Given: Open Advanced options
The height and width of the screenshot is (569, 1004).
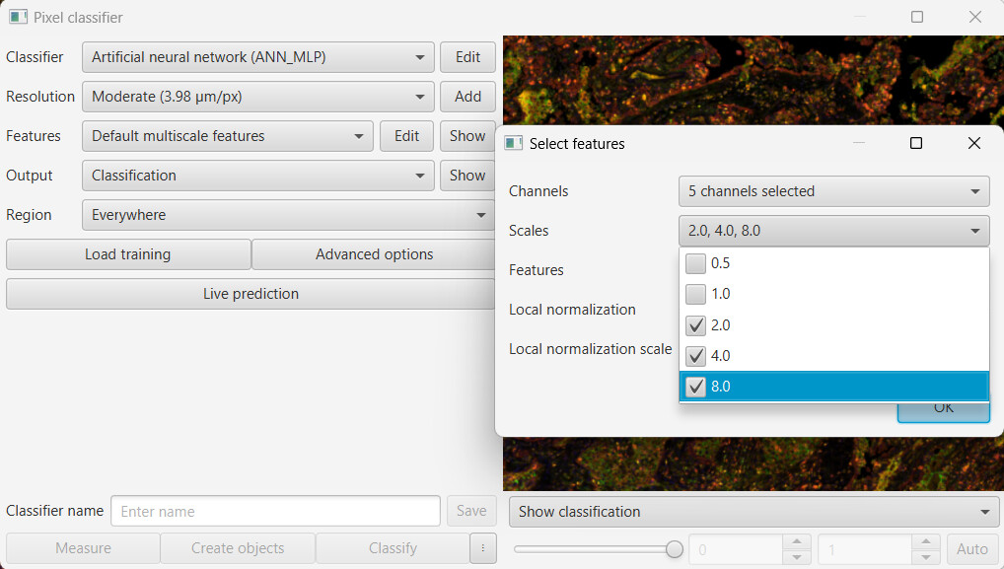Looking at the screenshot, I should [373, 253].
